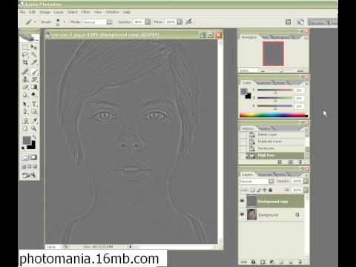The width and height of the screenshot is (356, 267).
Task: Open the layer Opacity arrow
Action: point(306,181)
